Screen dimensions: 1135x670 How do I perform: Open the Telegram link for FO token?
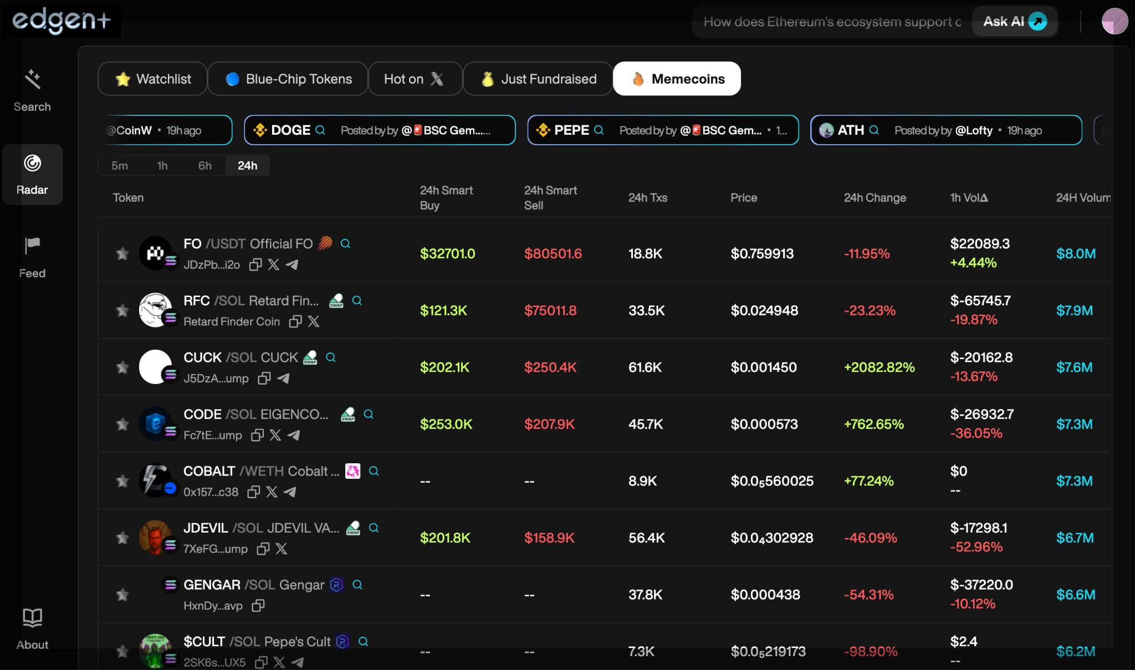(292, 265)
